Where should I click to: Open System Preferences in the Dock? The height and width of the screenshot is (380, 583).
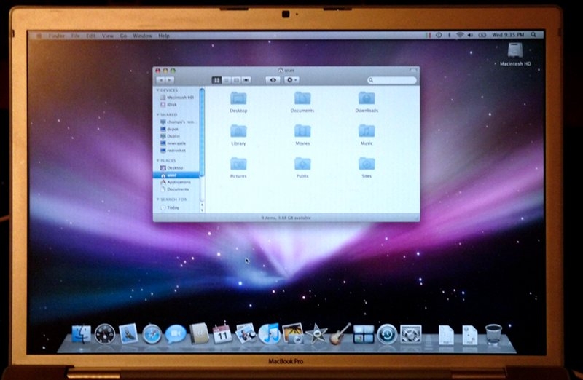tap(411, 333)
